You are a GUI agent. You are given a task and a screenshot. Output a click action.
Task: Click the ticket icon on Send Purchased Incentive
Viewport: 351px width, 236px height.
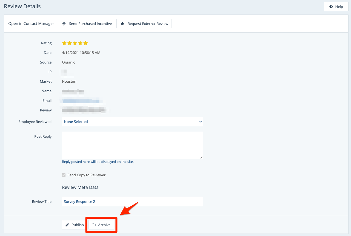(64, 24)
